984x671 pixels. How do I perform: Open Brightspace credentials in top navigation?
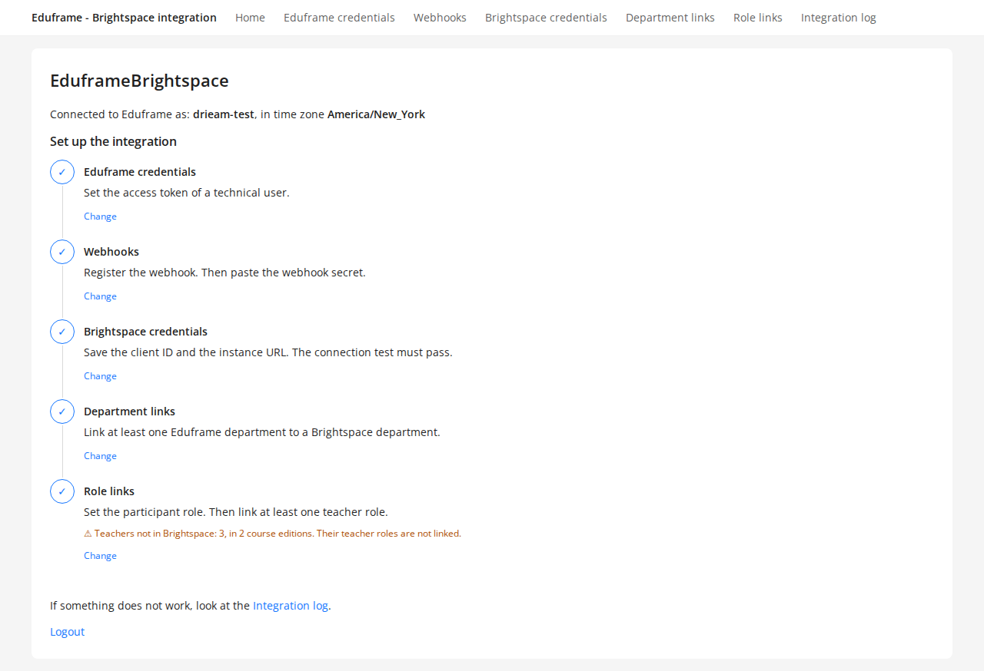point(546,18)
